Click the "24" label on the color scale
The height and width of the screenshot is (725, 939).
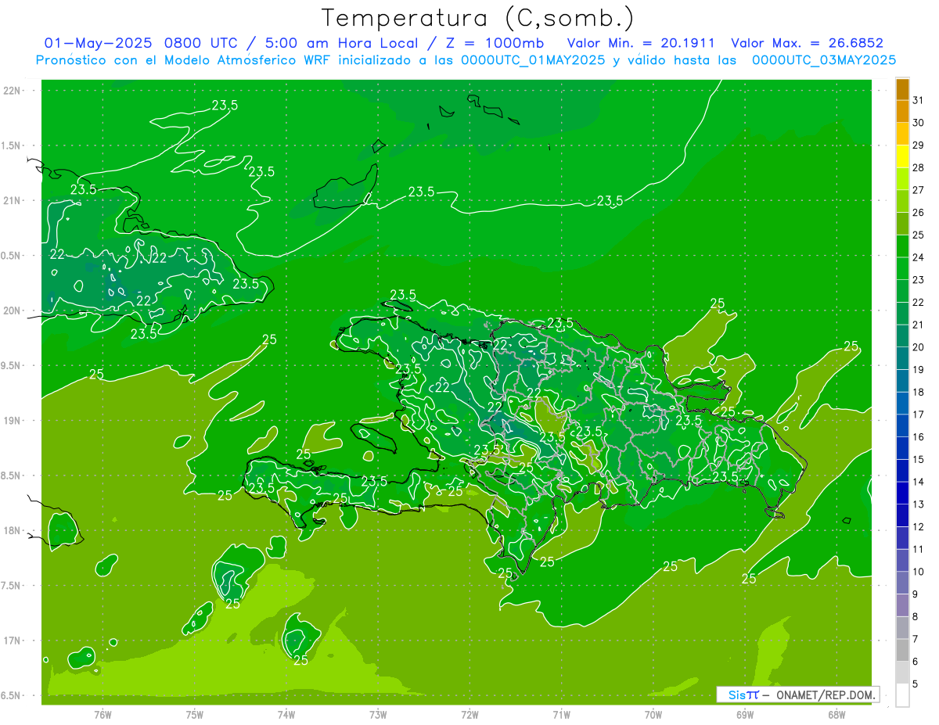(918, 257)
